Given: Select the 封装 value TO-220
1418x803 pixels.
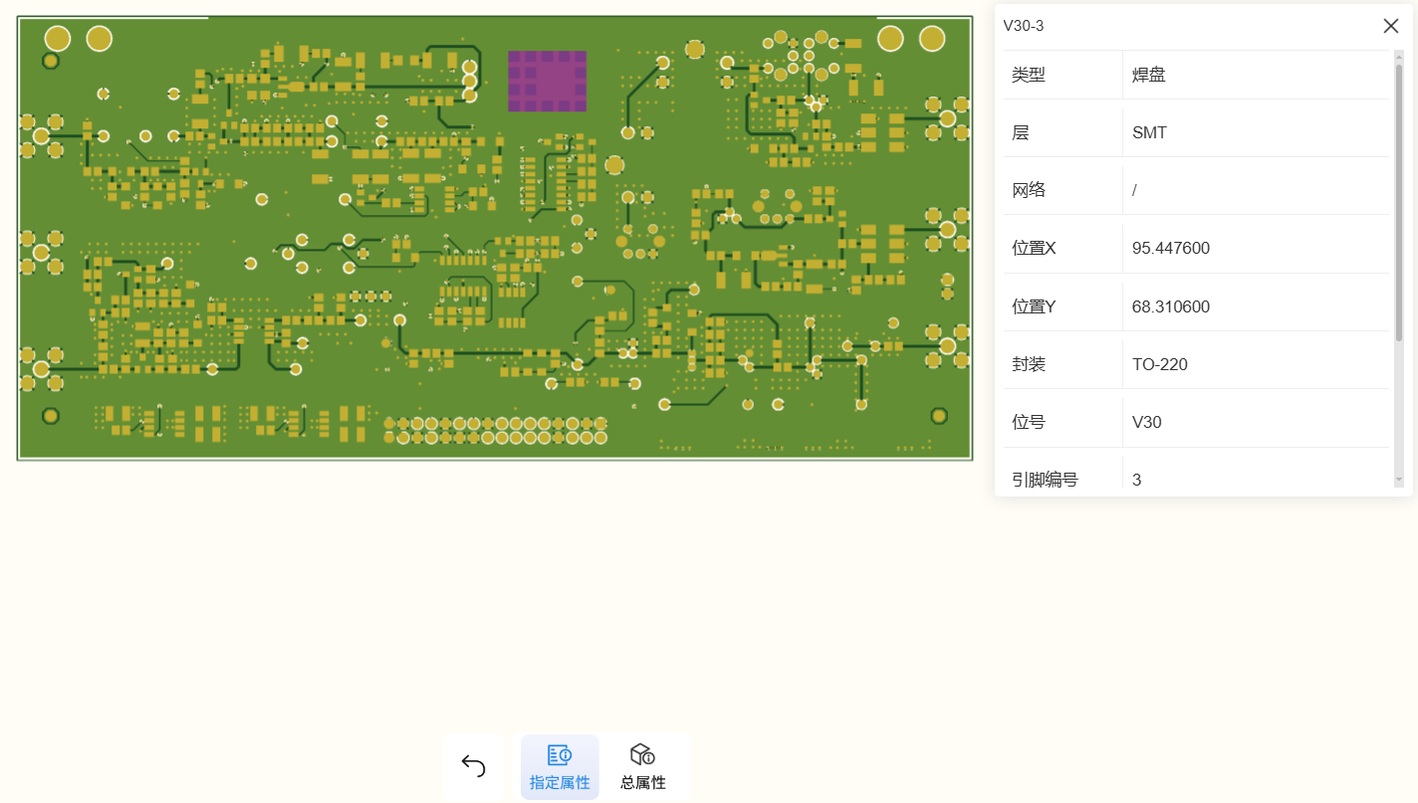Looking at the screenshot, I should click(1160, 364).
